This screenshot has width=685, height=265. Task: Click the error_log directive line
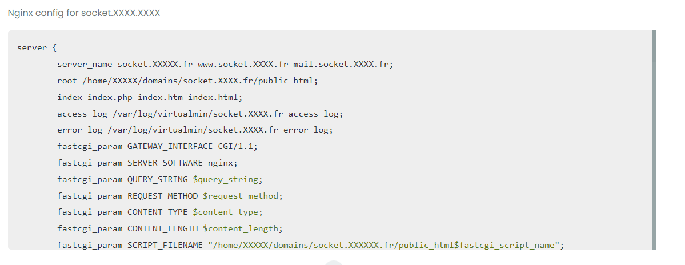[x=195, y=130]
